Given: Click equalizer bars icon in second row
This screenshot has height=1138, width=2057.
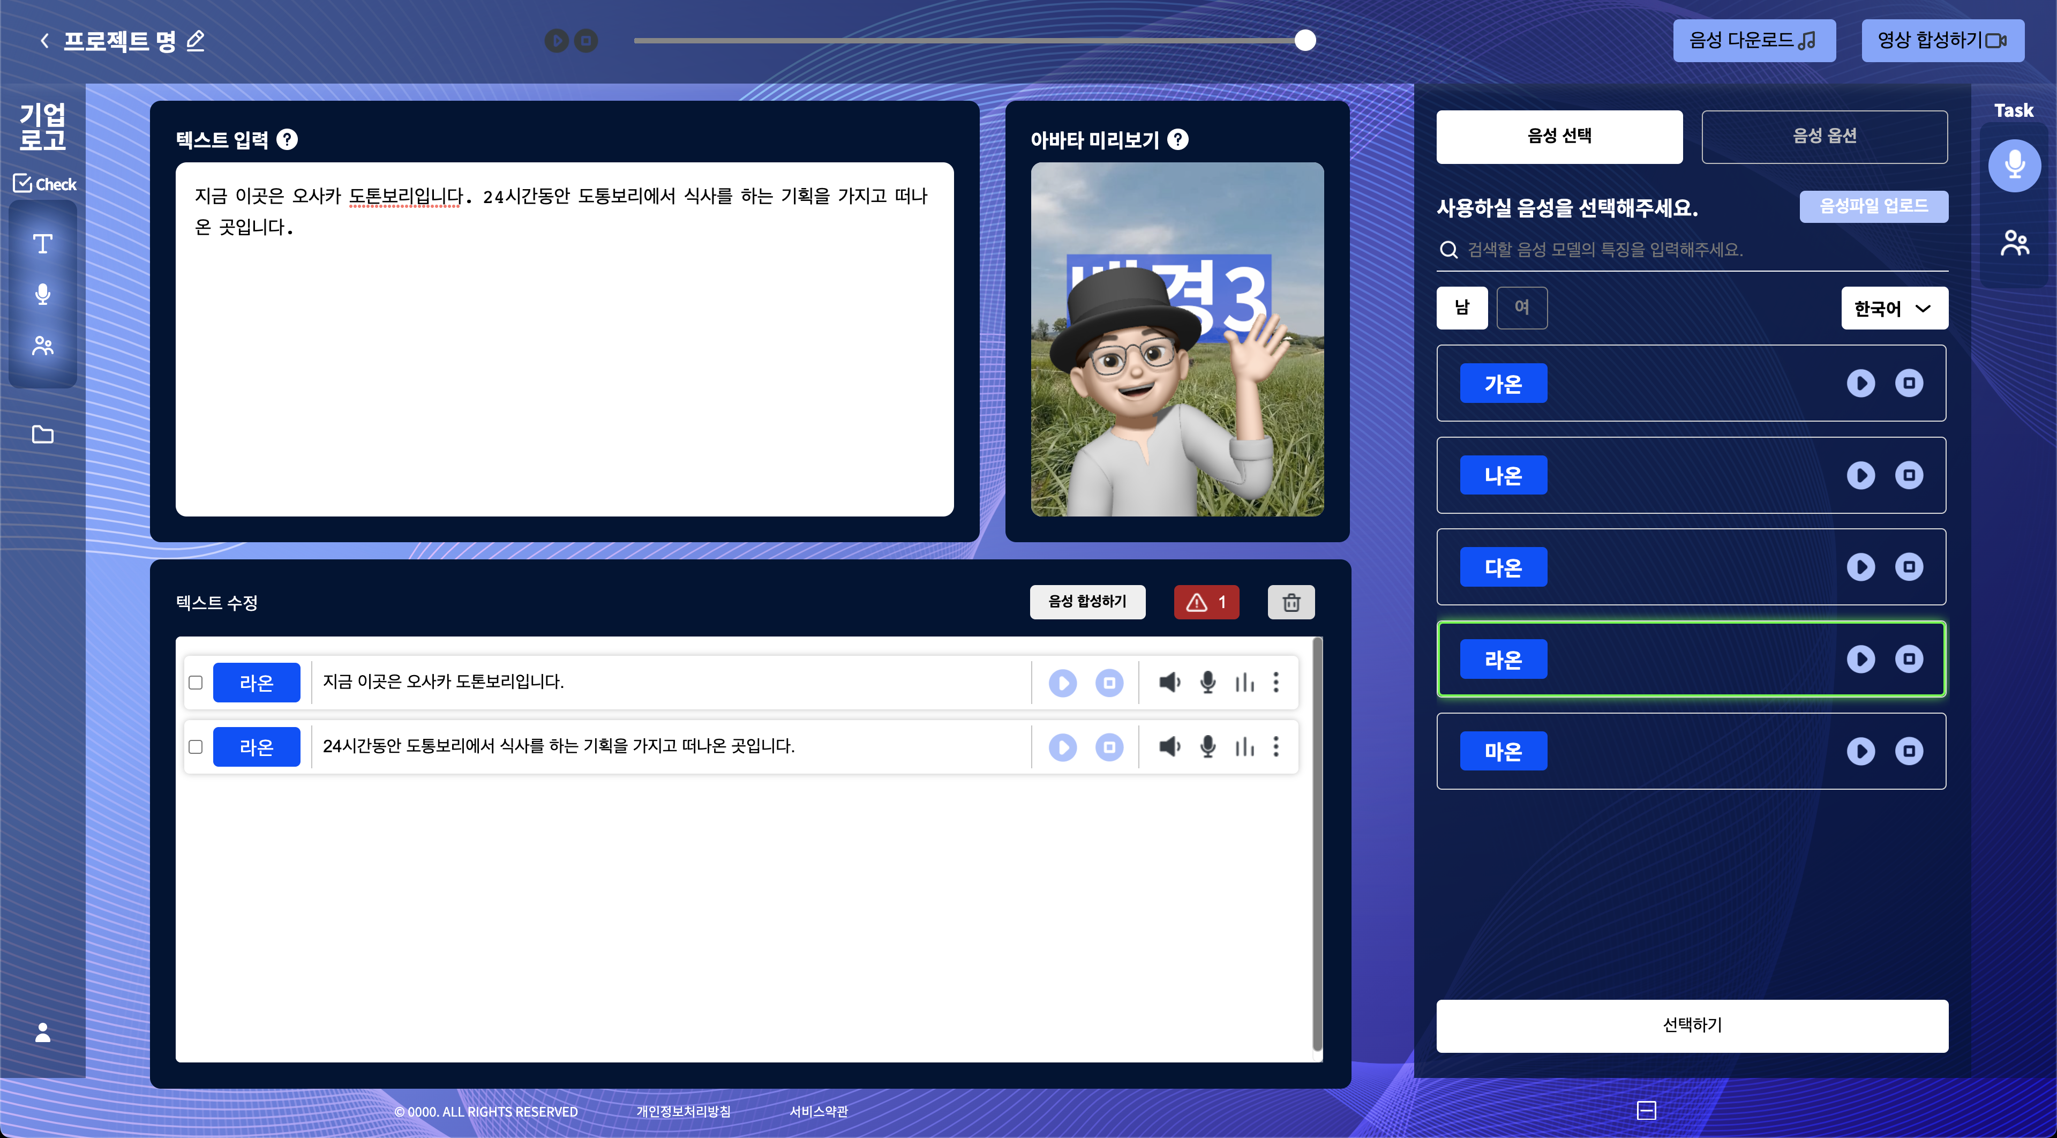Looking at the screenshot, I should point(1245,747).
